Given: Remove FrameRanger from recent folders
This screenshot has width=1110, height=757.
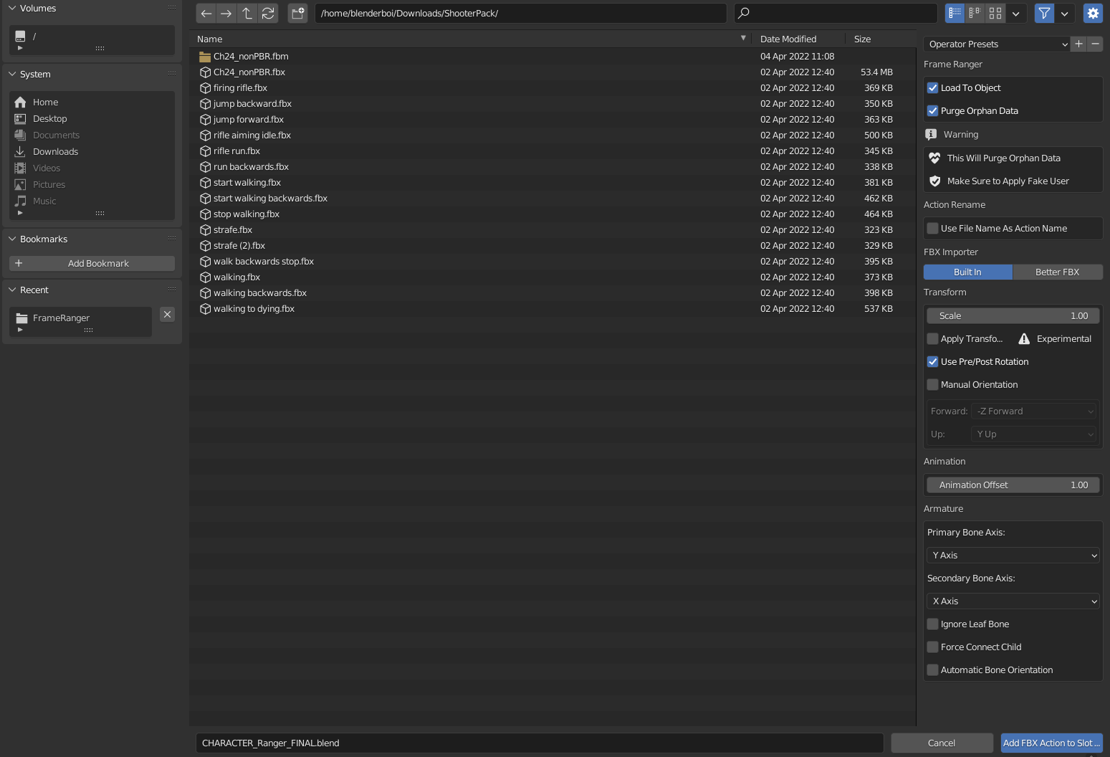Looking at the screenshot, I should pos(167,315).
